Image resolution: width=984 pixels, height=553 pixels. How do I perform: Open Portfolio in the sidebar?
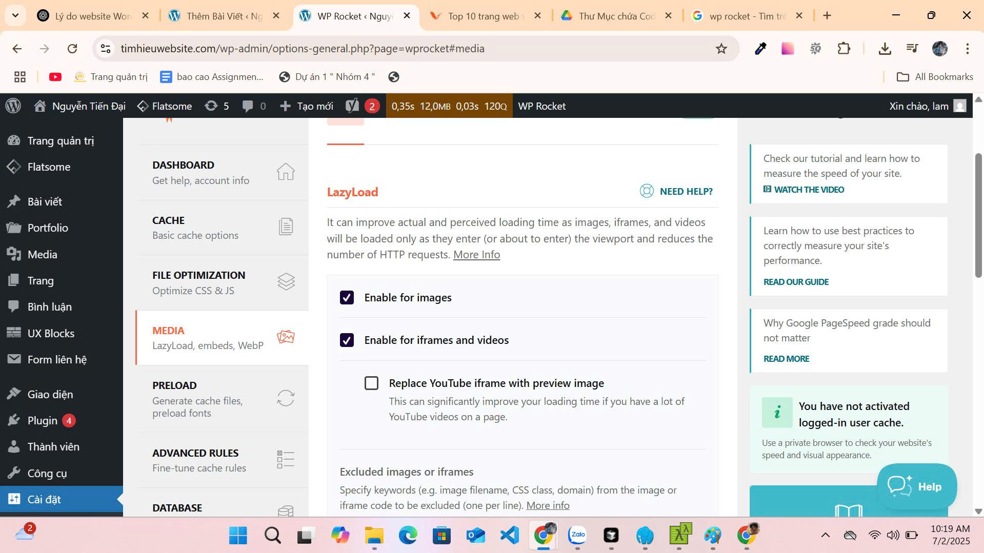click(x=48, y=228)
